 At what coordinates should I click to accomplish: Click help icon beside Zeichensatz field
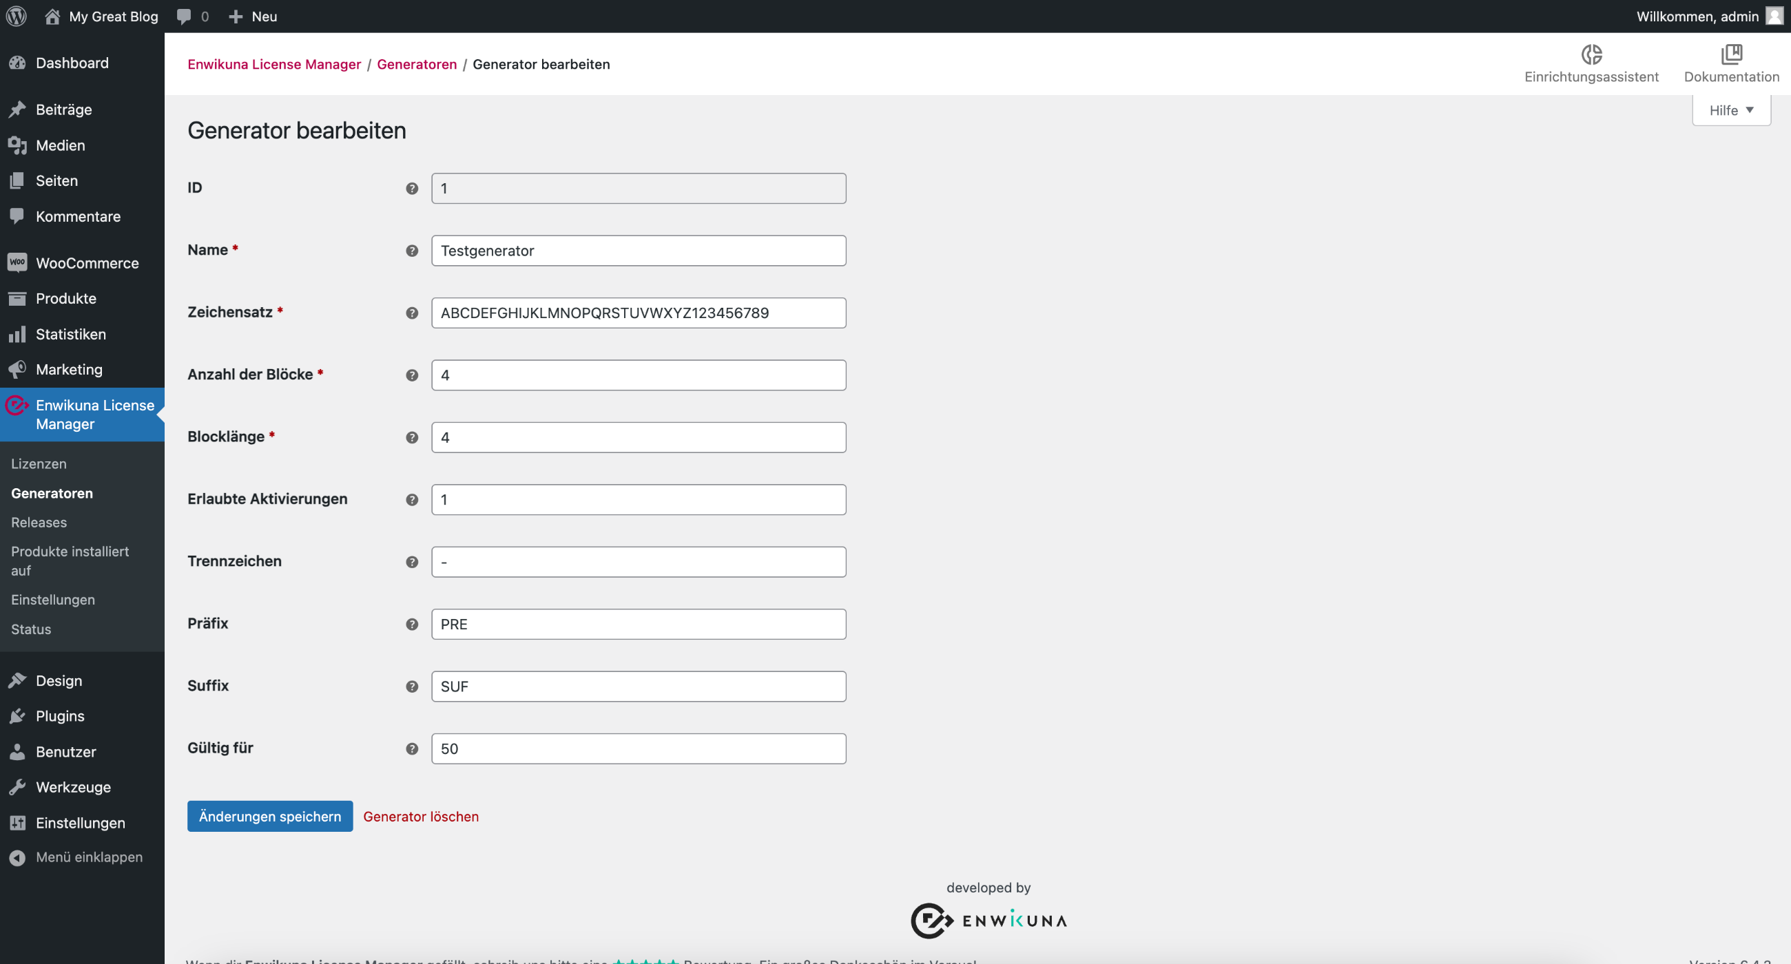pos(413,313)
